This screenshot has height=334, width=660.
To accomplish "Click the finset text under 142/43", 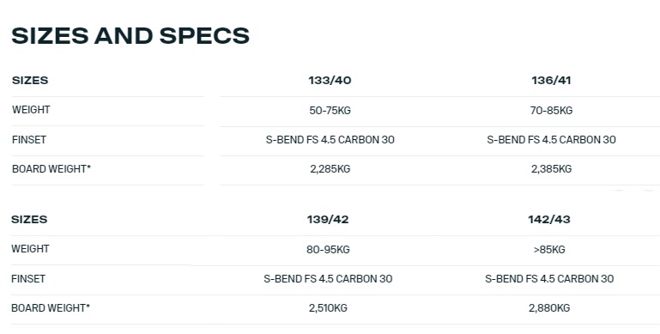I will coord(549,279).
